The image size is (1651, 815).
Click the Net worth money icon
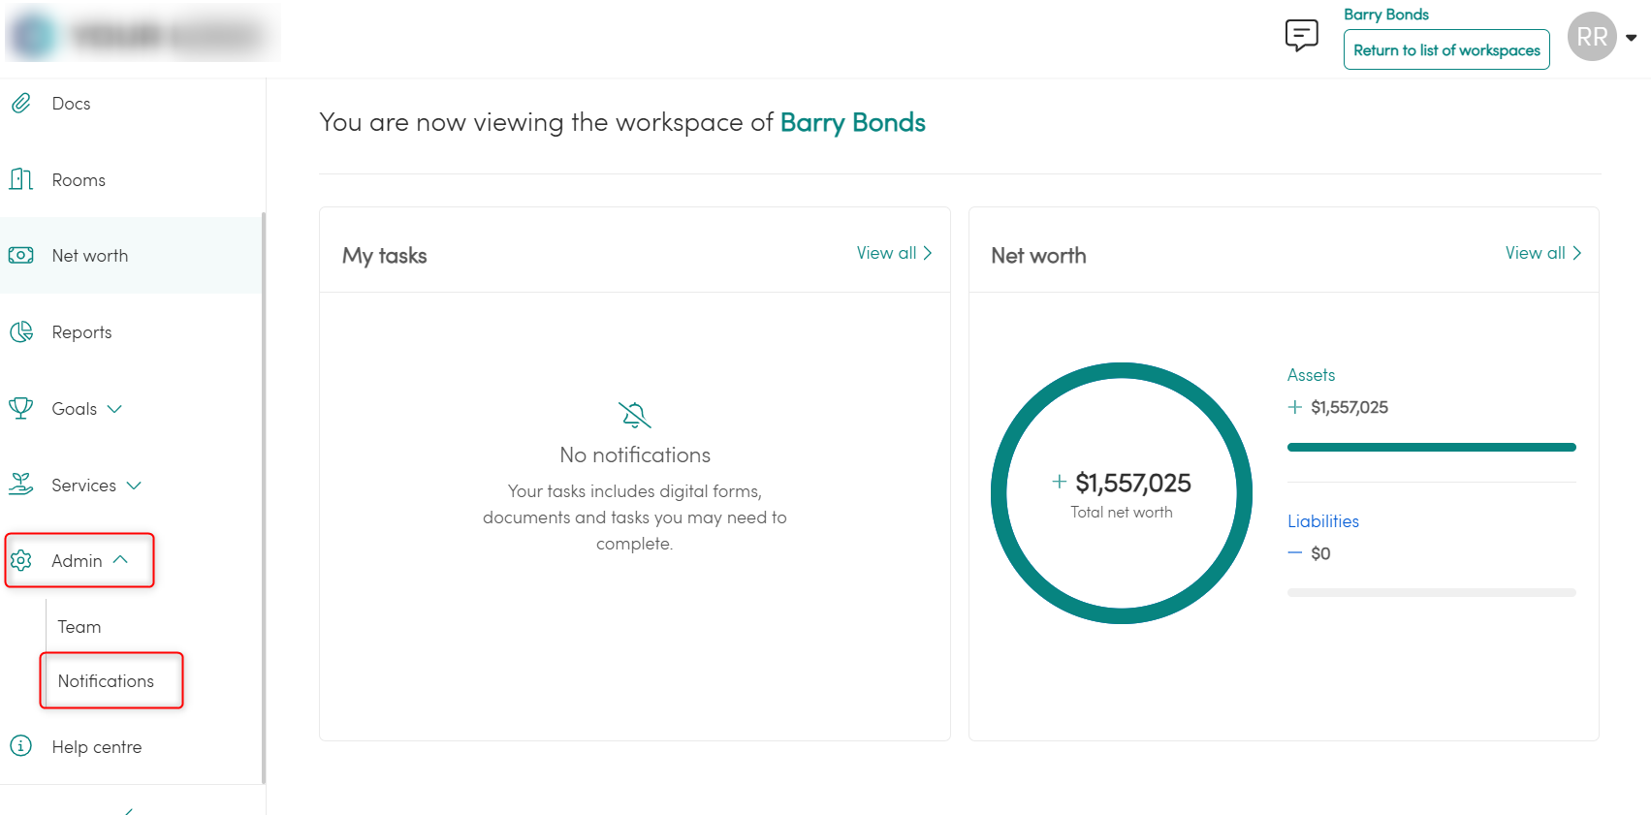[x=21, y=256]
